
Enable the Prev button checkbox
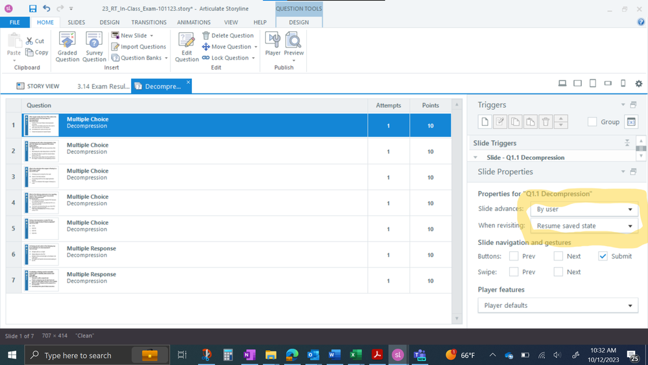tap(514, 257)
